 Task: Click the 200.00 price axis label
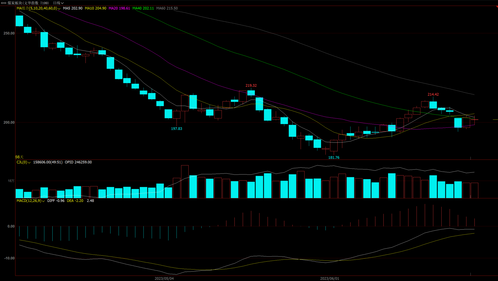coord(9,123)
